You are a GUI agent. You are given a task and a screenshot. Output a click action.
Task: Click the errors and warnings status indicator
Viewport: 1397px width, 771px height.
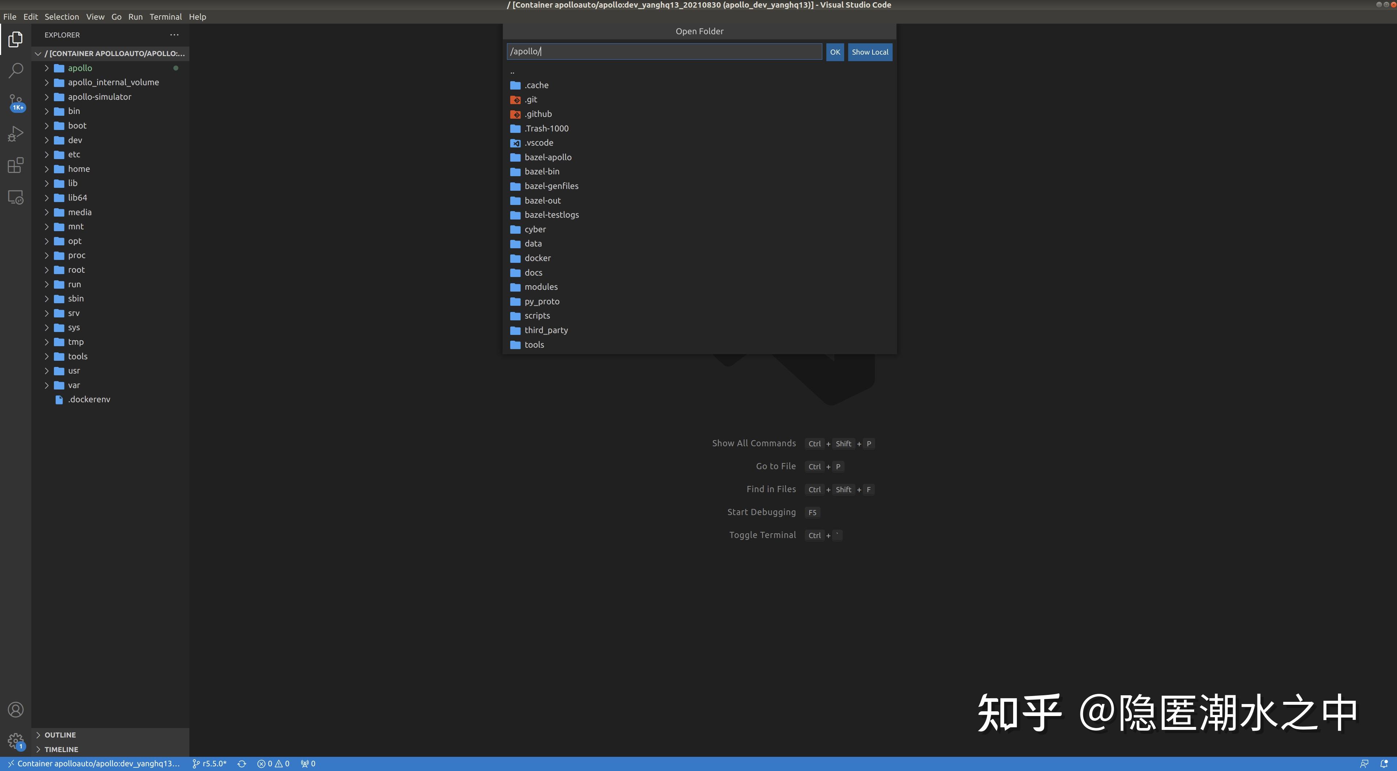coord(274,763)
